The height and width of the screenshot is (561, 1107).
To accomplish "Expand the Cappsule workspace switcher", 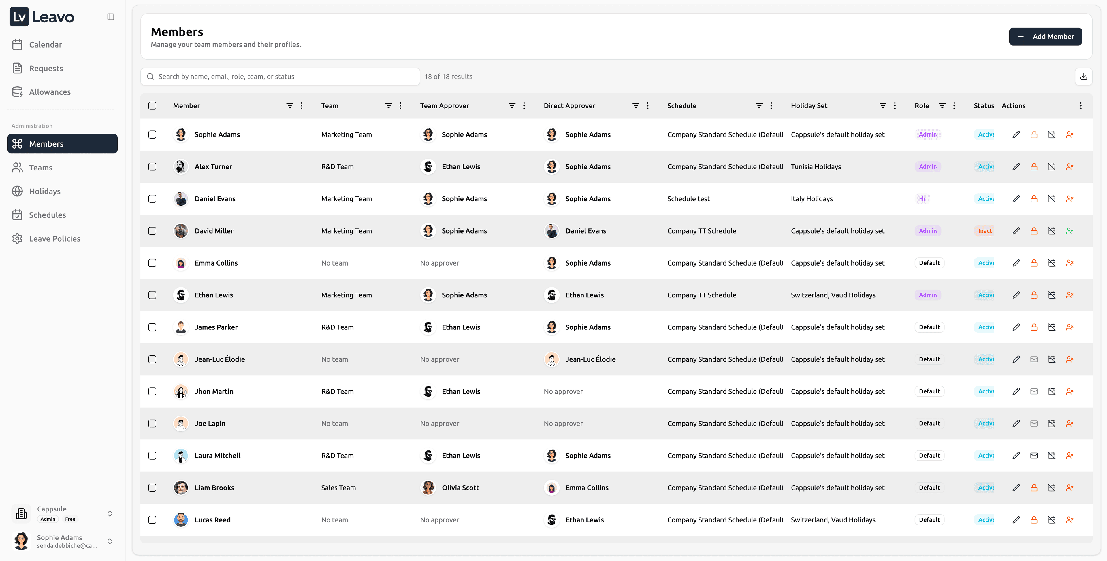I will 110,513.
